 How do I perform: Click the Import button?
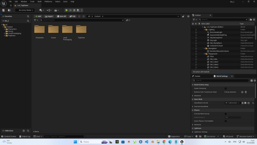tap(49, 16)
